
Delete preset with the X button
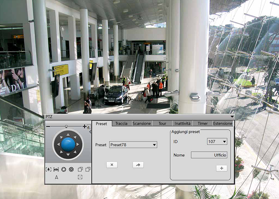112,165
